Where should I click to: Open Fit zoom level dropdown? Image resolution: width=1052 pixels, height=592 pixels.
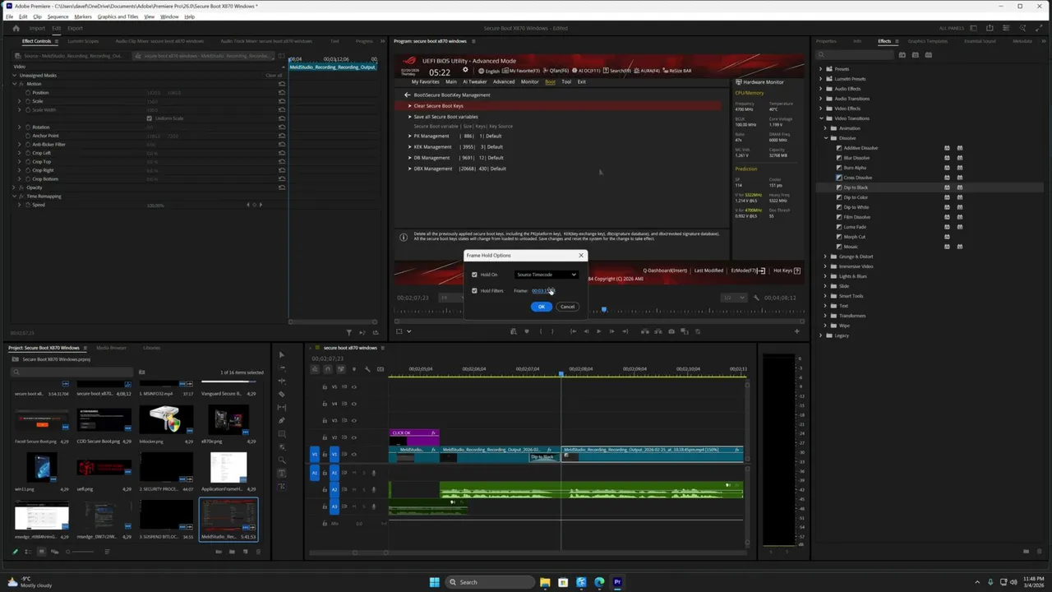(450, 298)
